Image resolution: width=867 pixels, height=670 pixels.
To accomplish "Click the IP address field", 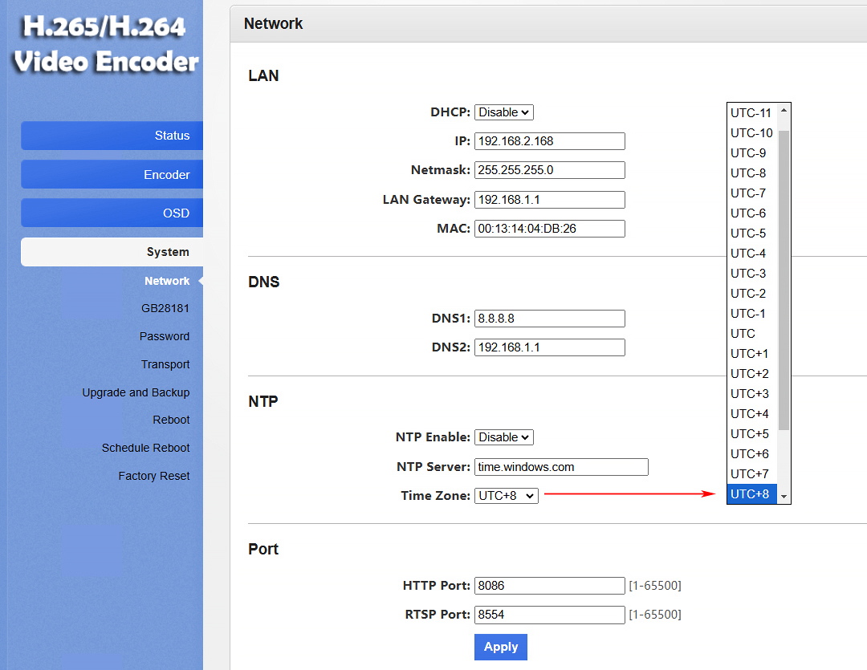I will coord(549,141).
